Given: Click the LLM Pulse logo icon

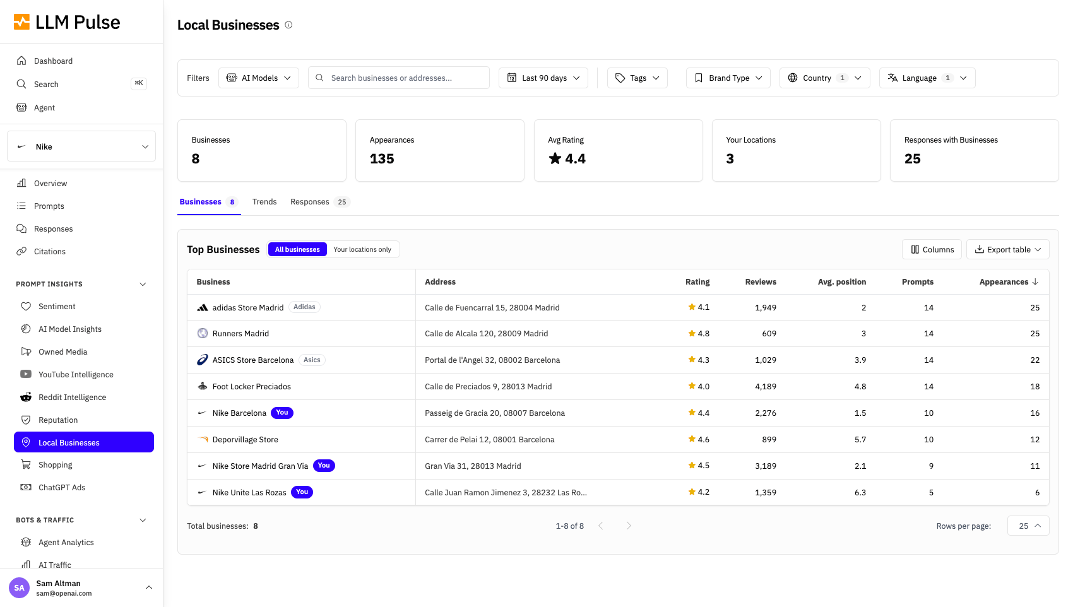Looking at the screenshot, I should coord(21,22).
